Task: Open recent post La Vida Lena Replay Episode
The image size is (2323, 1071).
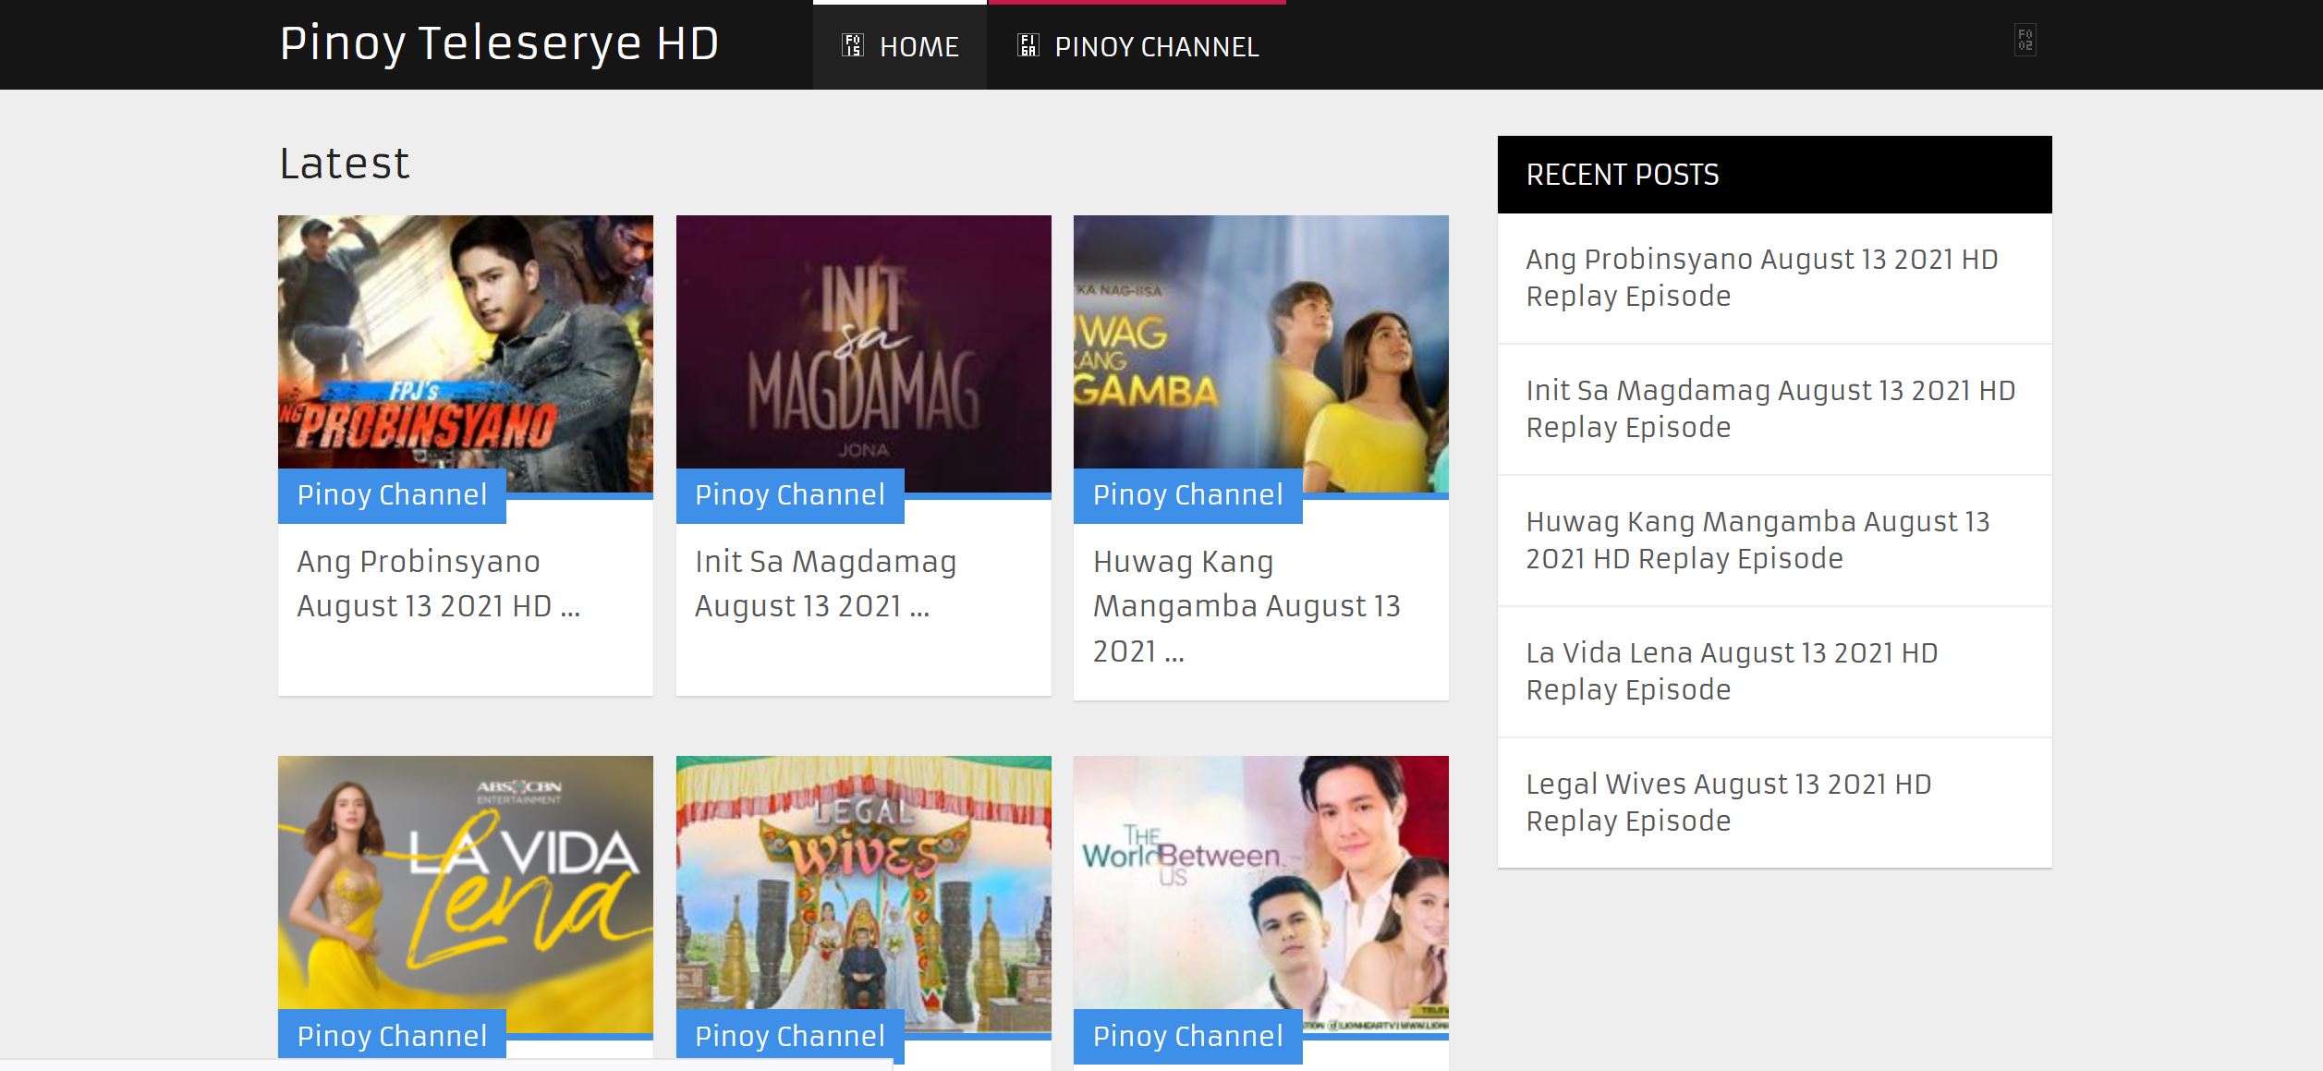Action: pos(1732,671)
